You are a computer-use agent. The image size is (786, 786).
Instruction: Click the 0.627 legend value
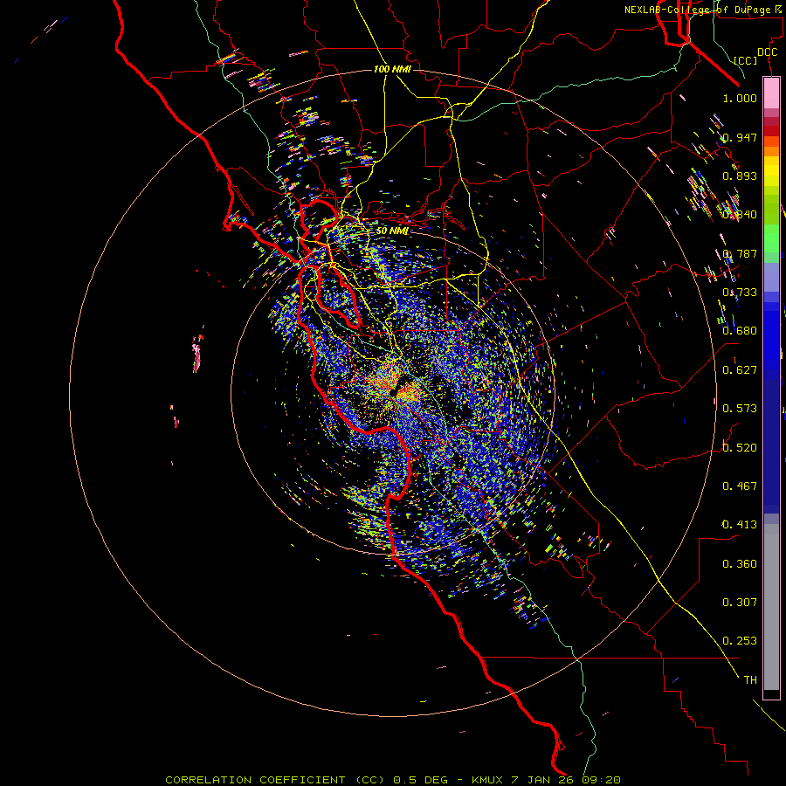pos(740,370)
